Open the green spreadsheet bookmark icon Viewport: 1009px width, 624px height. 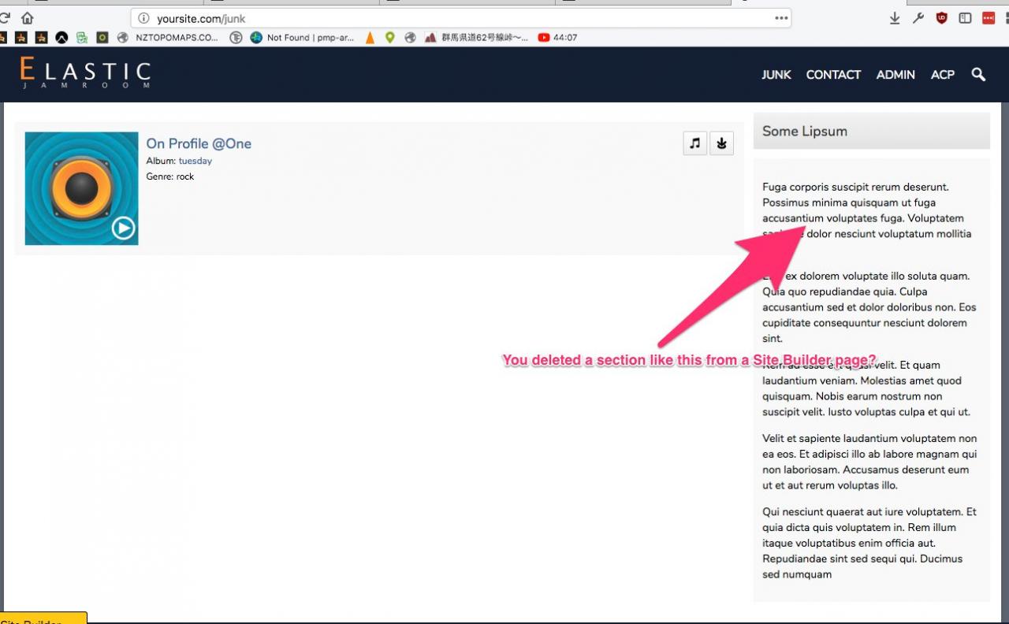81,37
